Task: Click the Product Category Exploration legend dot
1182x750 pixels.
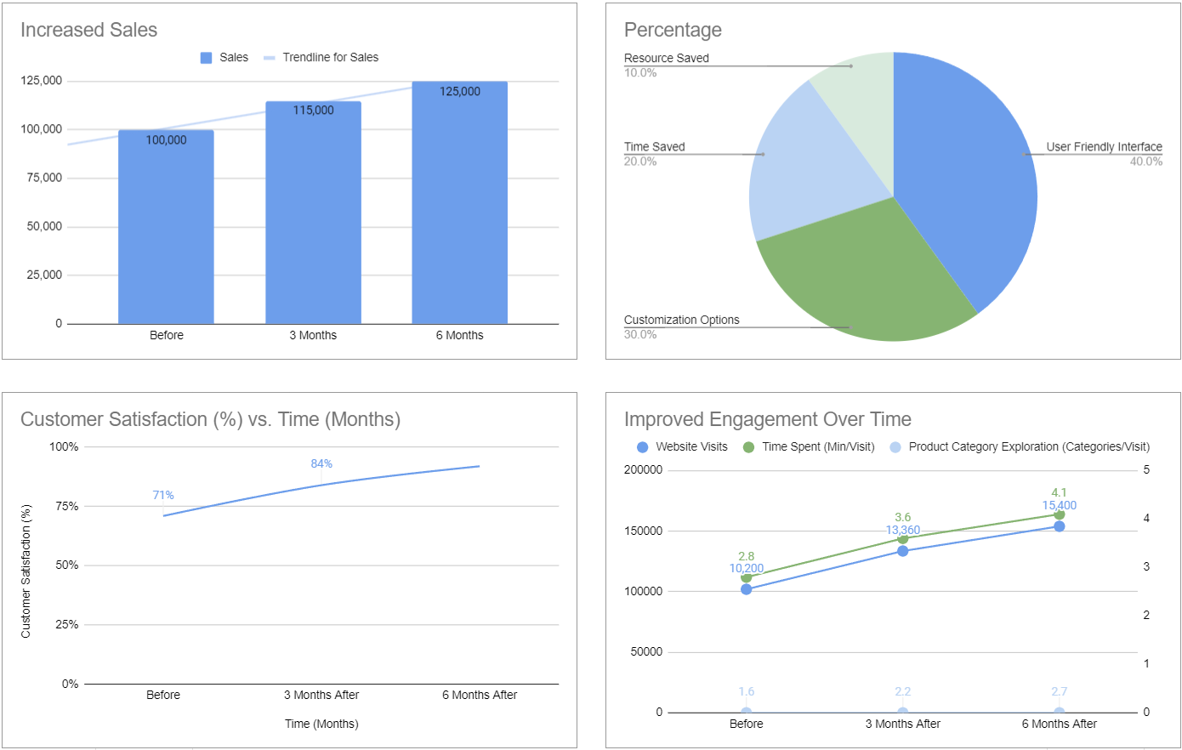Action: [895, 447]
